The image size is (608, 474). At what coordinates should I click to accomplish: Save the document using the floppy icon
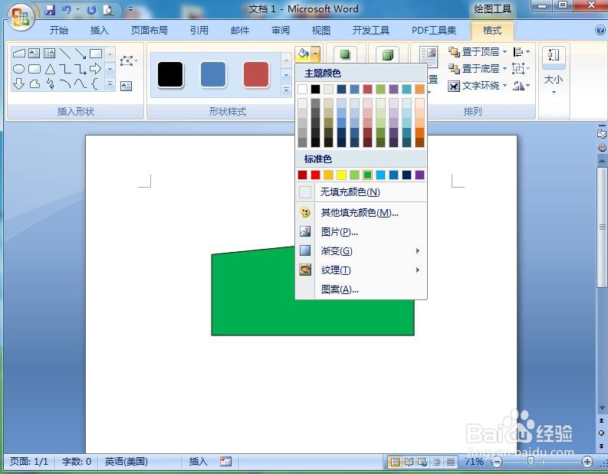[50, 10]
